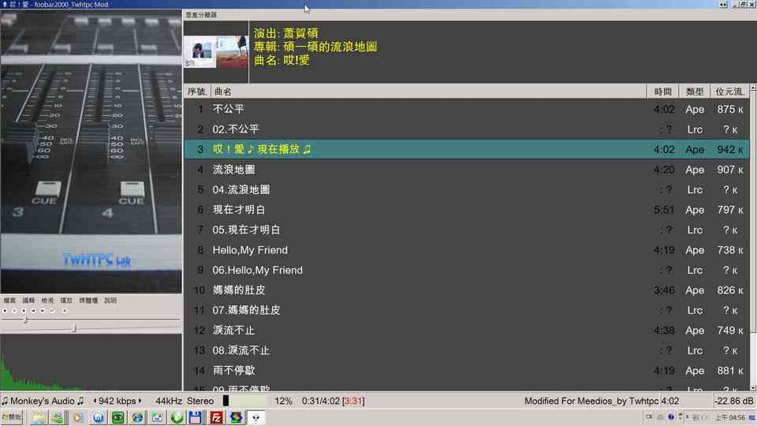Click the green checkmark taskbar icon
Viewport: 757px width, 426px height.
point(177,417)
